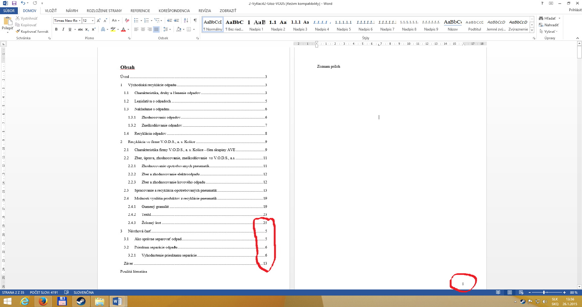This screenshot has height=307, width=582.
Task: Toggle italic formatting
Action: point(63,29)
